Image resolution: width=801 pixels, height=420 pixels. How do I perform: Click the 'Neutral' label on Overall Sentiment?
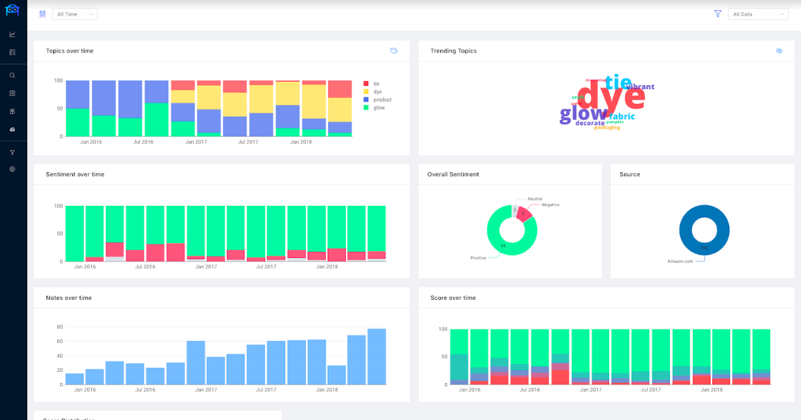tap(535, 199)
